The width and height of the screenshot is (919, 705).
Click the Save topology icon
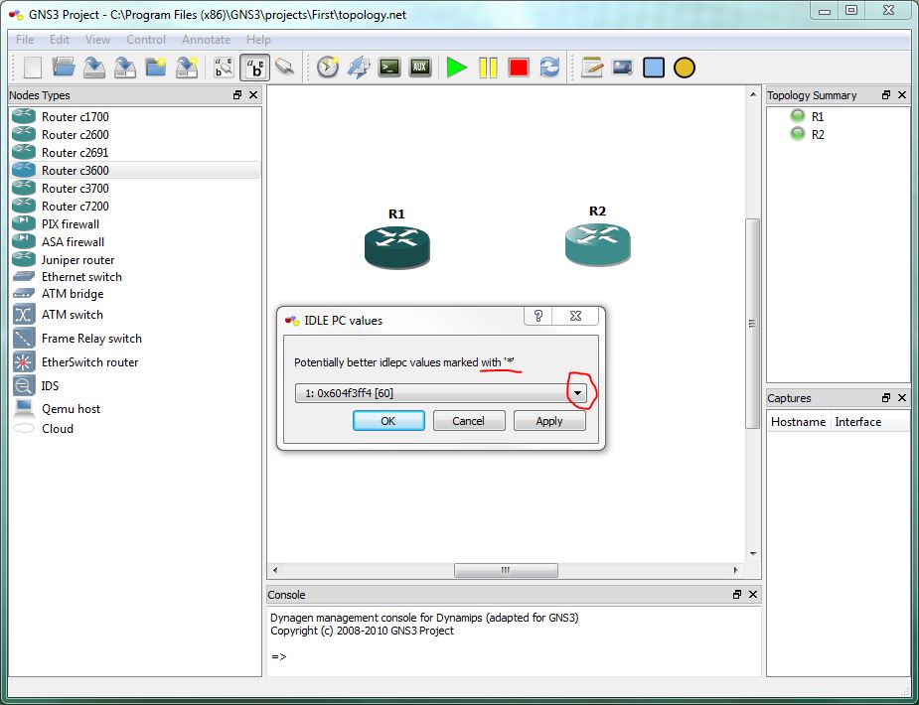[94, 68]
